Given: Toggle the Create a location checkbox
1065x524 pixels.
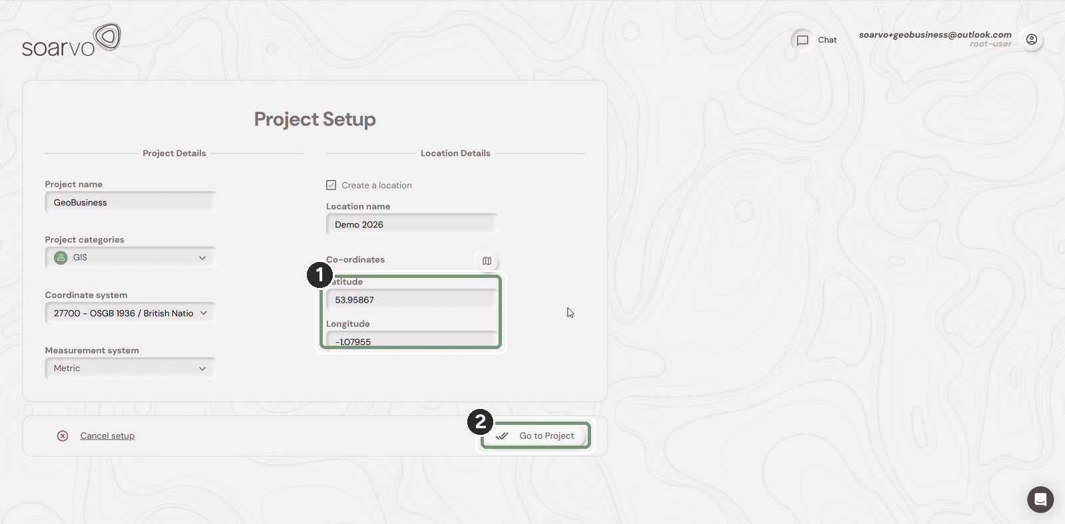Looking at the screenshot, I should pos(331,186).
